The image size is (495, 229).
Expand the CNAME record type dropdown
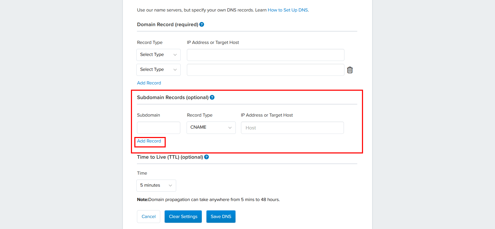click(x=211, y=128)
